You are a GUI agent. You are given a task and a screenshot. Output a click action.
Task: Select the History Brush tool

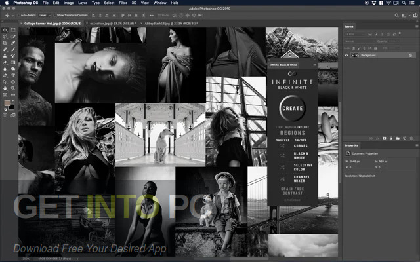click(x=13, y=56)
